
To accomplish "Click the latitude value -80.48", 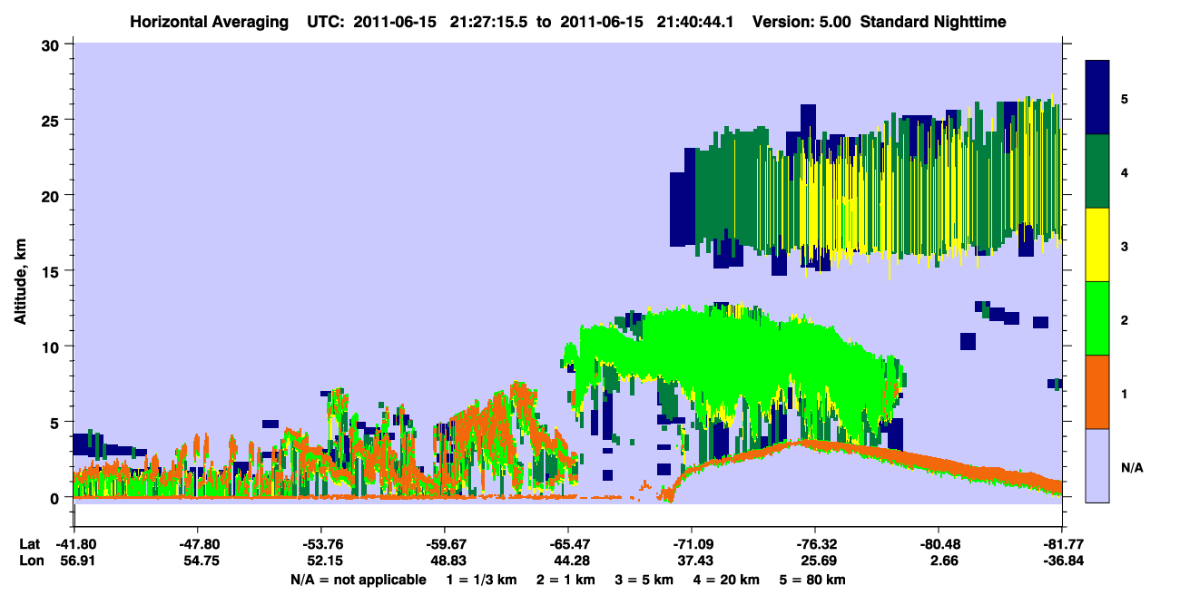I will pos(939,544).
